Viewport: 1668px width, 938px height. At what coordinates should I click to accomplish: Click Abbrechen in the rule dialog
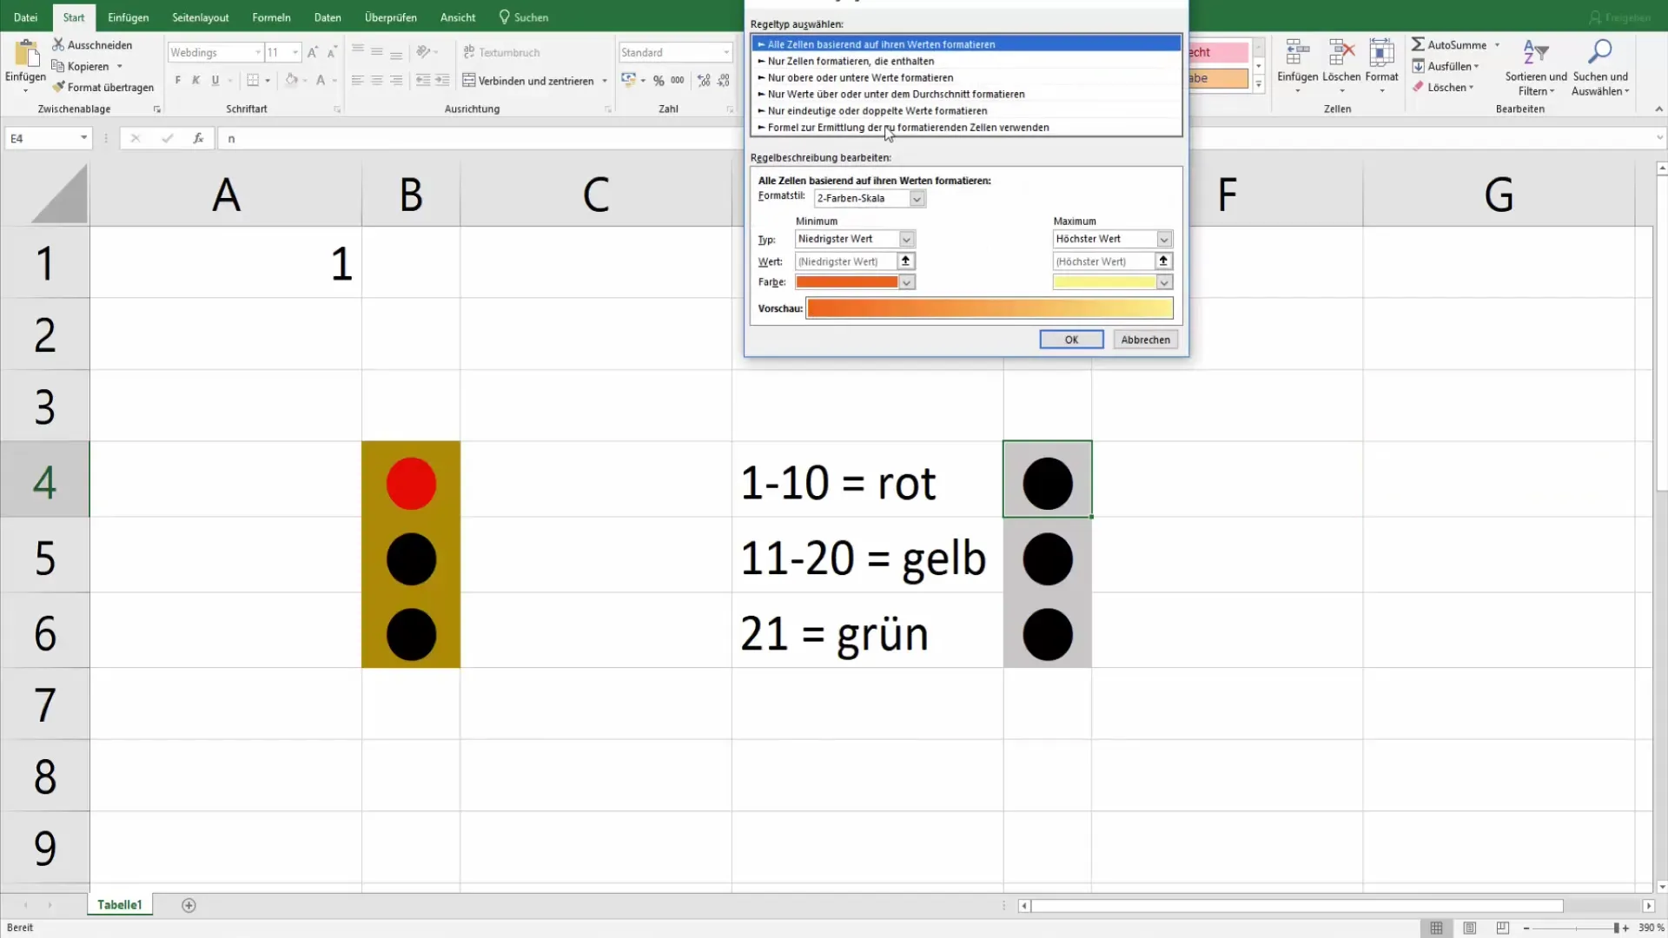pos(1145,340)
